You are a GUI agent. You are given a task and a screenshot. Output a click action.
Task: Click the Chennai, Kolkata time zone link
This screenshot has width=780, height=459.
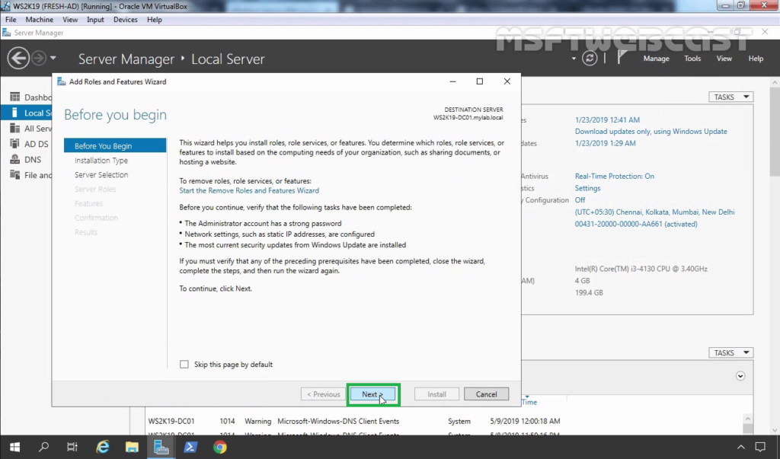654,212
